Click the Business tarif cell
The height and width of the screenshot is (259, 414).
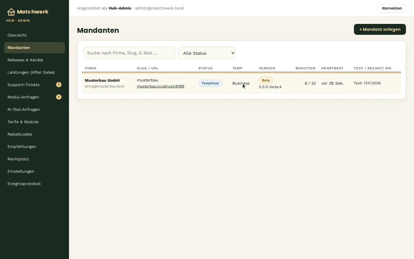(241, 83)
